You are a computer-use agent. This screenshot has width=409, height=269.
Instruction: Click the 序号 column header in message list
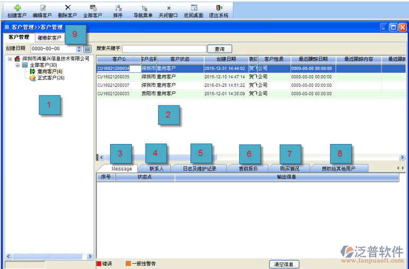point(106,177)
